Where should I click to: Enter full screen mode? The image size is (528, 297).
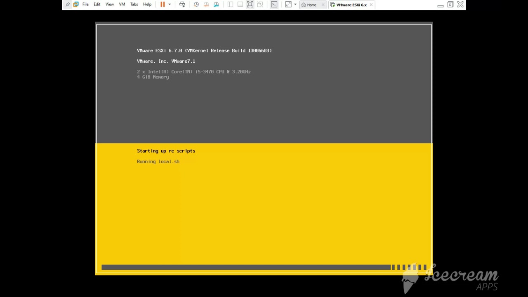click(x=250, y=5)
